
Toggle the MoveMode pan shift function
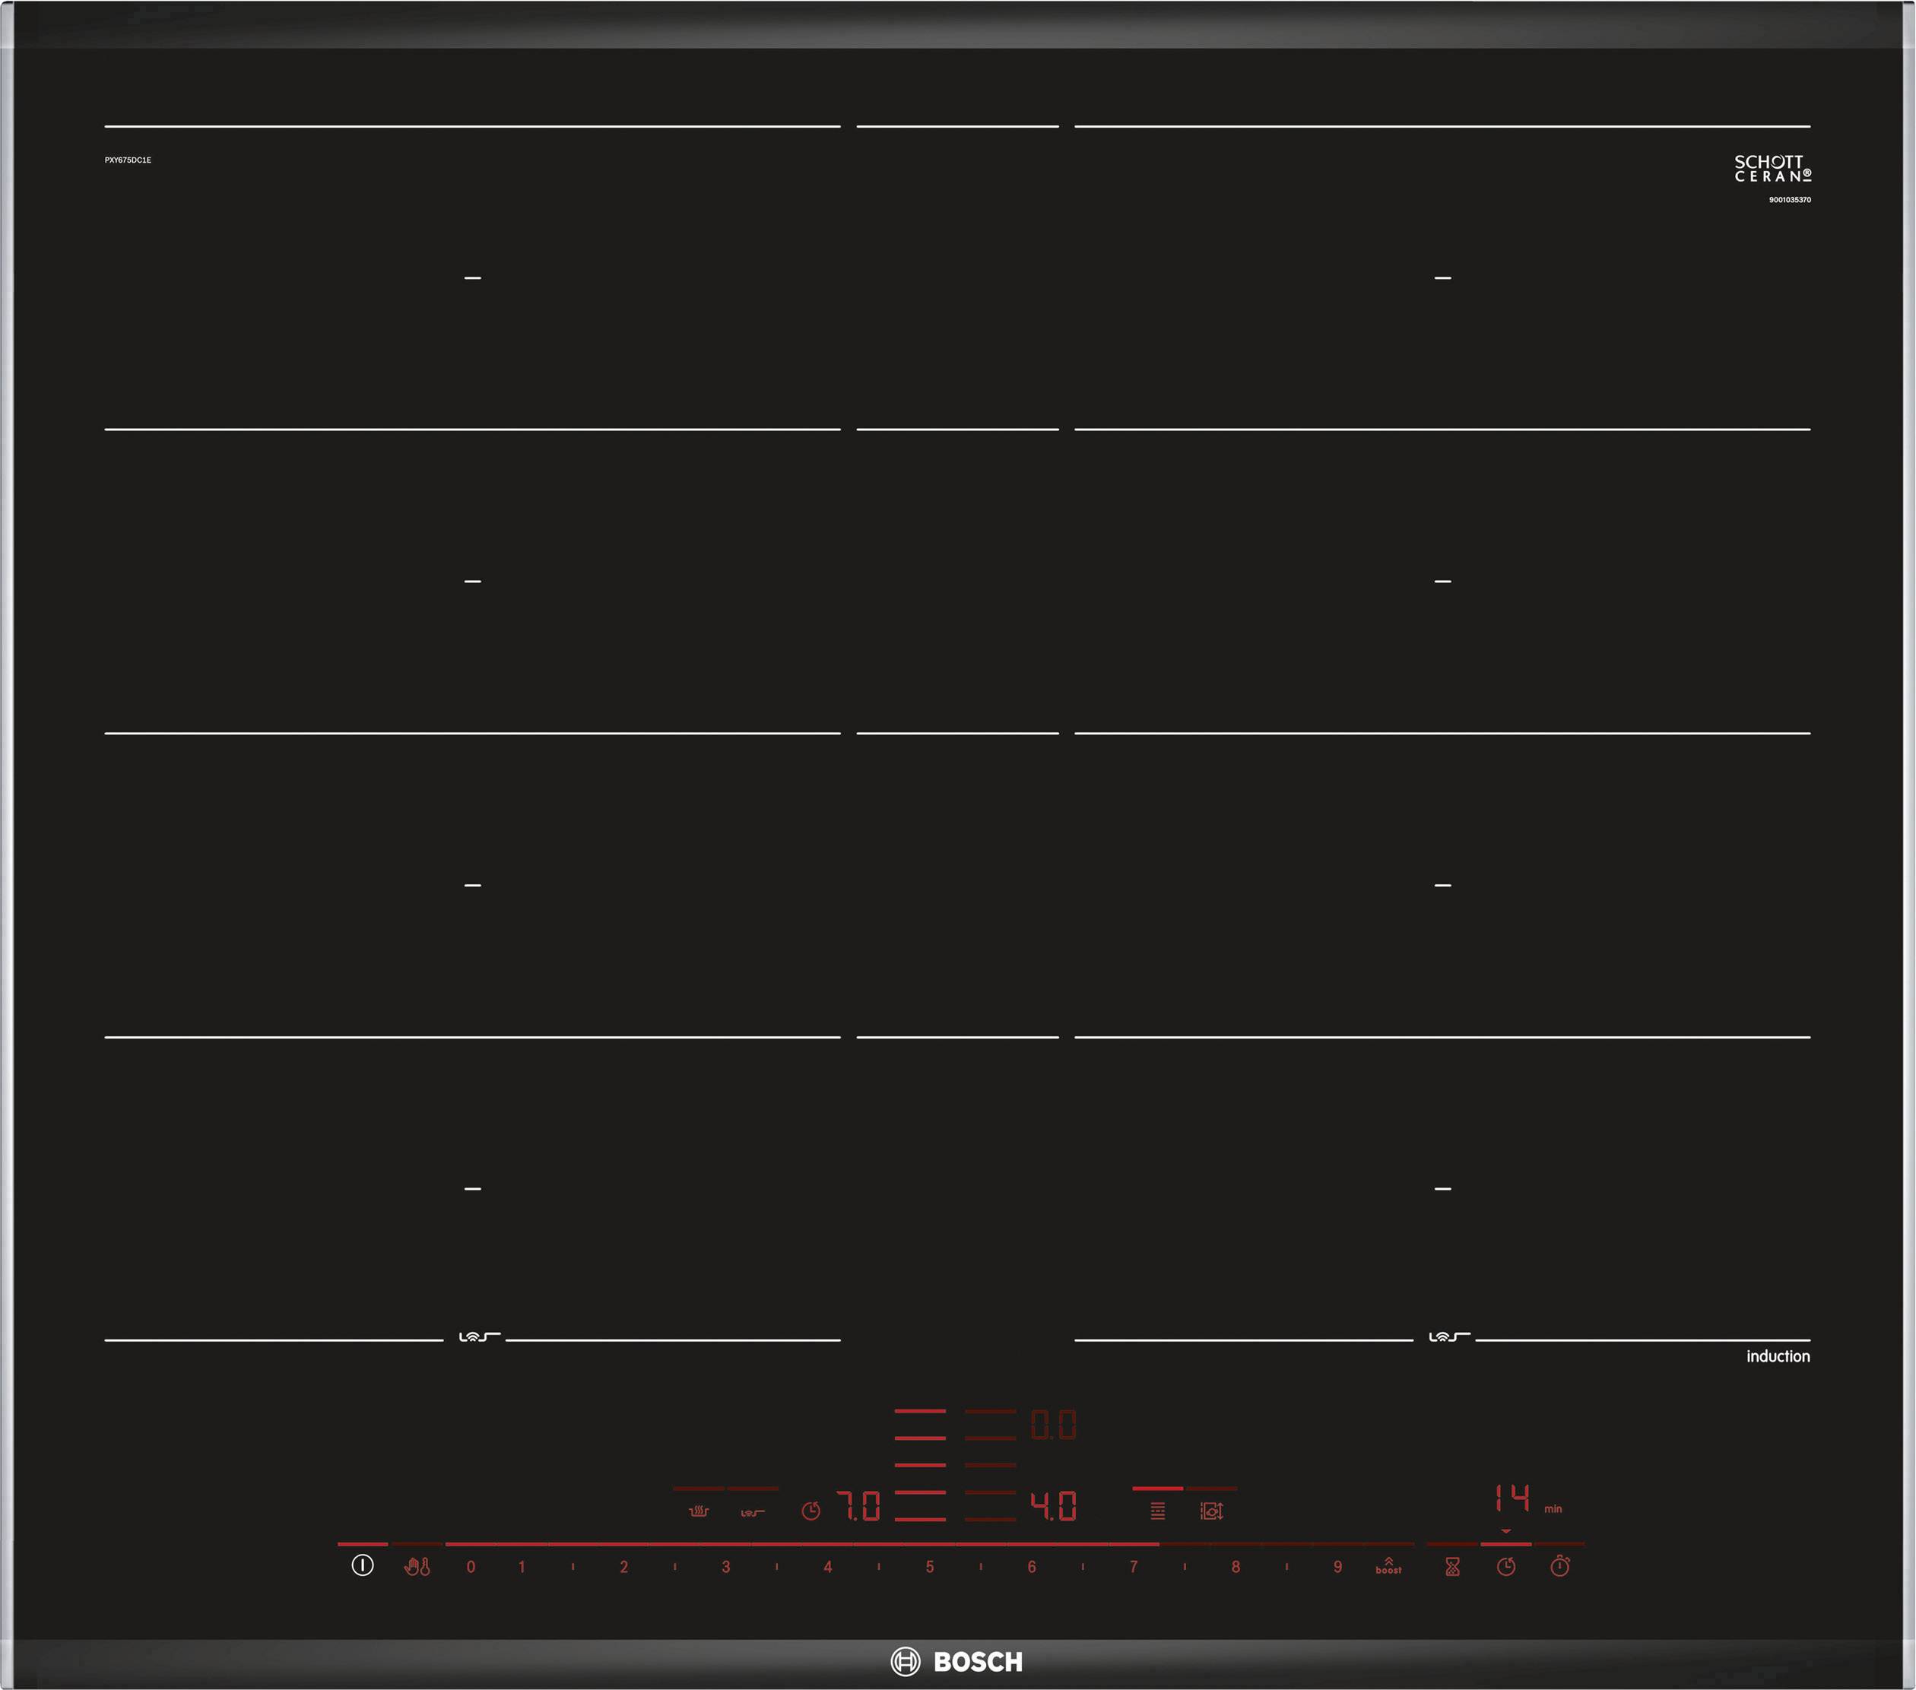coord(1211,1511)
